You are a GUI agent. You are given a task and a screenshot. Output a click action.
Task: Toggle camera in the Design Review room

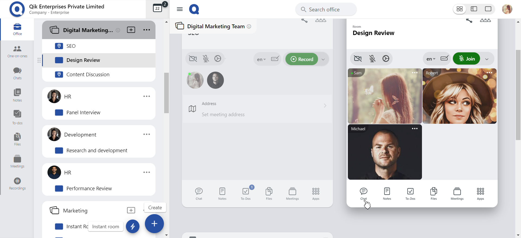358,58
